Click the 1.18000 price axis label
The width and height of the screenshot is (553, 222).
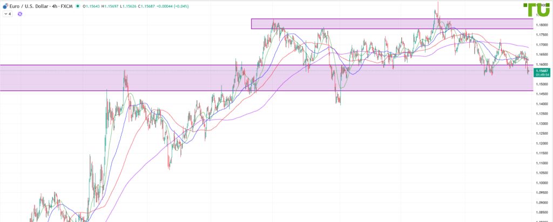pos(541,25)
